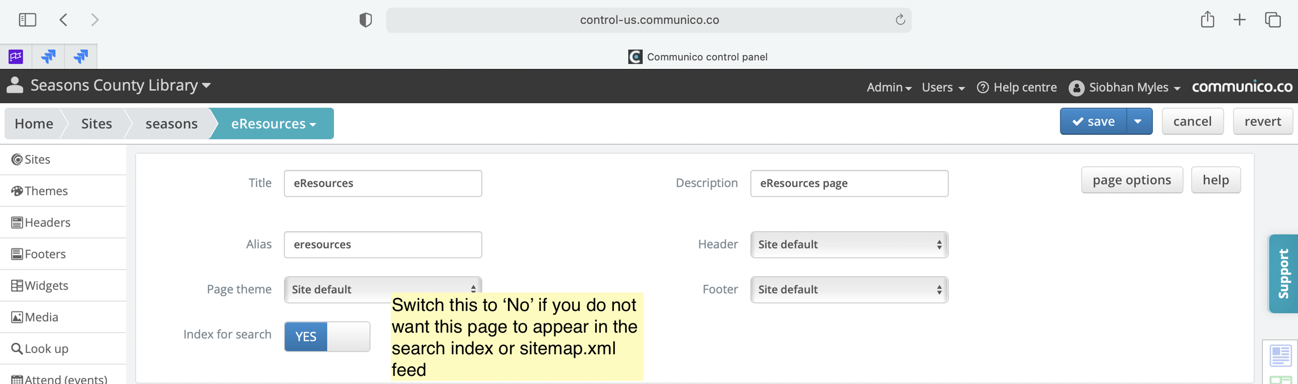The image size is (1298, 384).
Task: Click the help button
Action: (1215, 180)
